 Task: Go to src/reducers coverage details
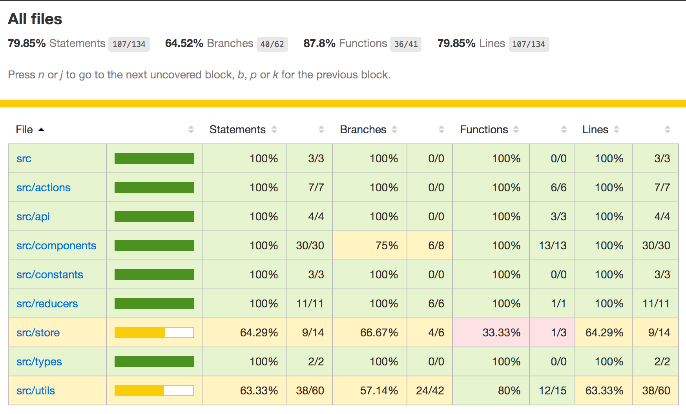pyautogui.click(x=47, y=304)
